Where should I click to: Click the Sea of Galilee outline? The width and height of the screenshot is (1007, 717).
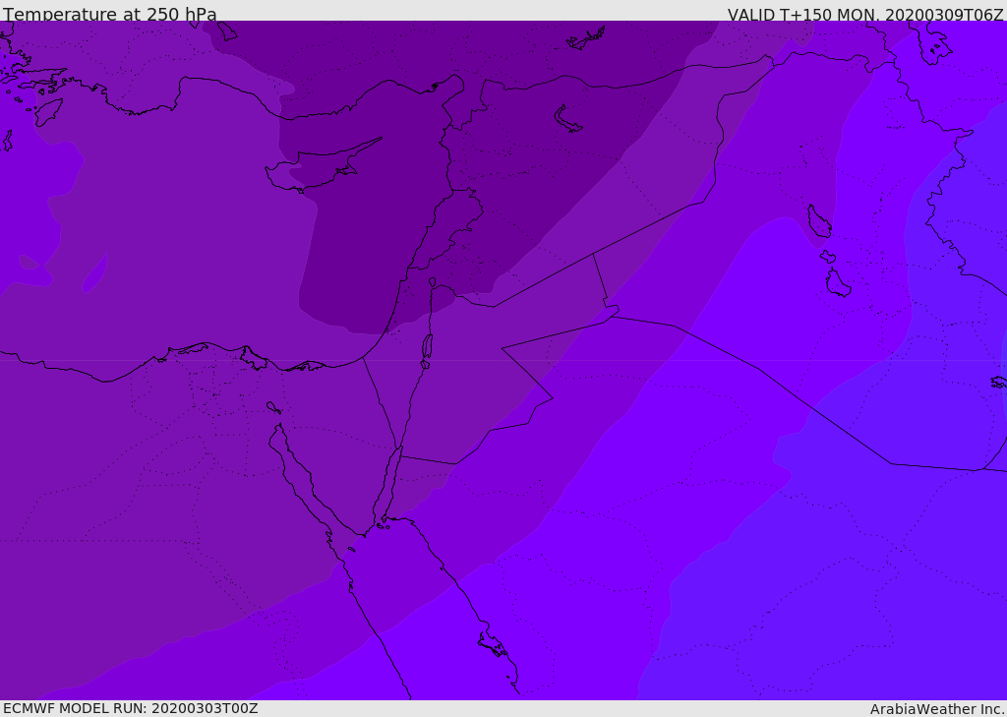[x=432, y=282]
